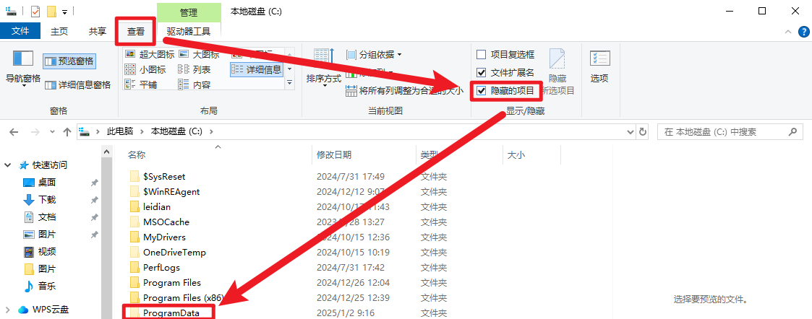Open the 驱动器工具 tab

[x=189, y=31]
